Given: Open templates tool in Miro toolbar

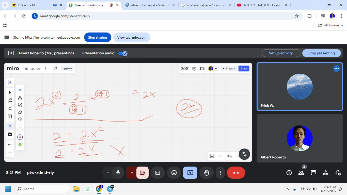Looking at the screenshot, I should click(10, 117).
